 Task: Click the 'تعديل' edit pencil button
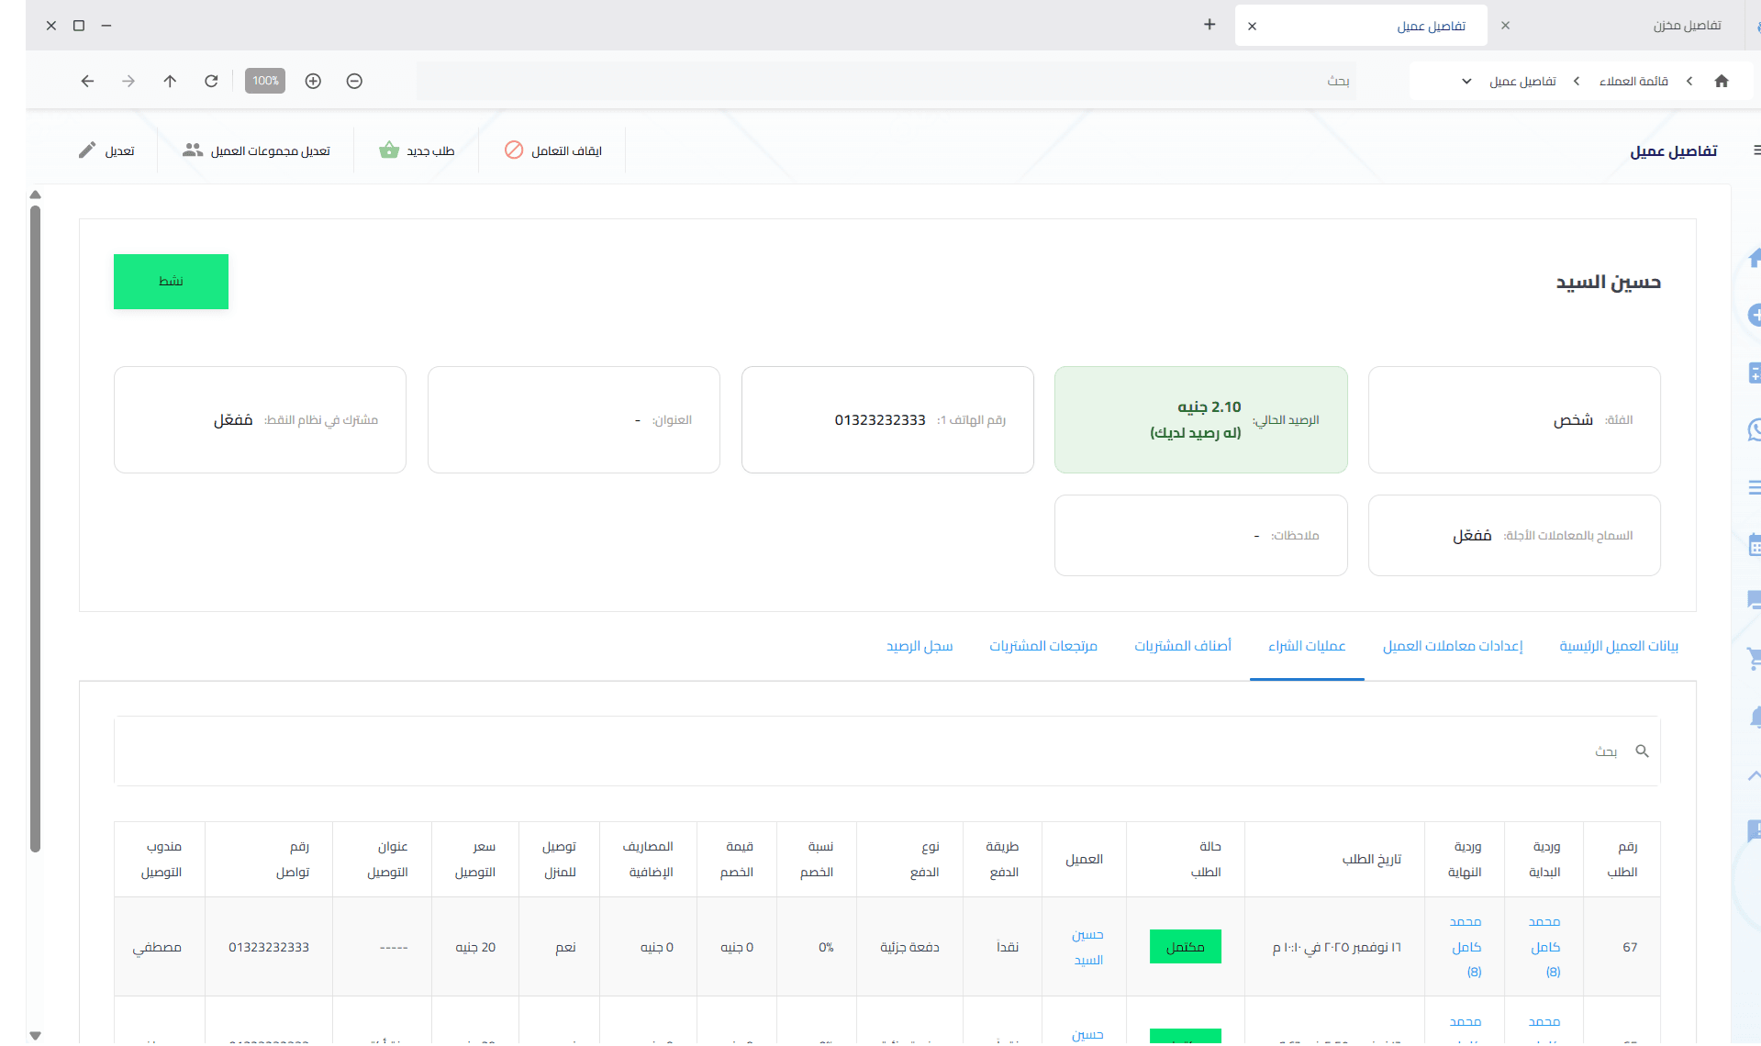[x=106, y=150]
